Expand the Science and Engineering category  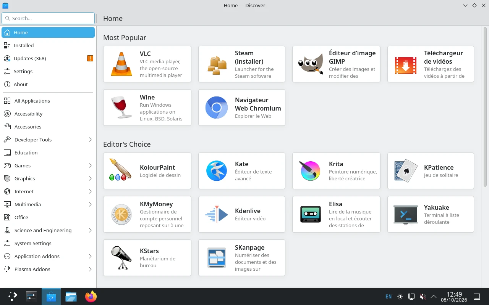tap(90, 230)
